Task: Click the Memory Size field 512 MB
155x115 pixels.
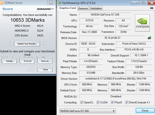Action: click(91, 73)
